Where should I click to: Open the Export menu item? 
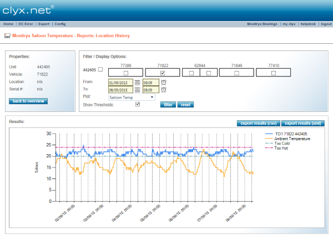(44, 24)
